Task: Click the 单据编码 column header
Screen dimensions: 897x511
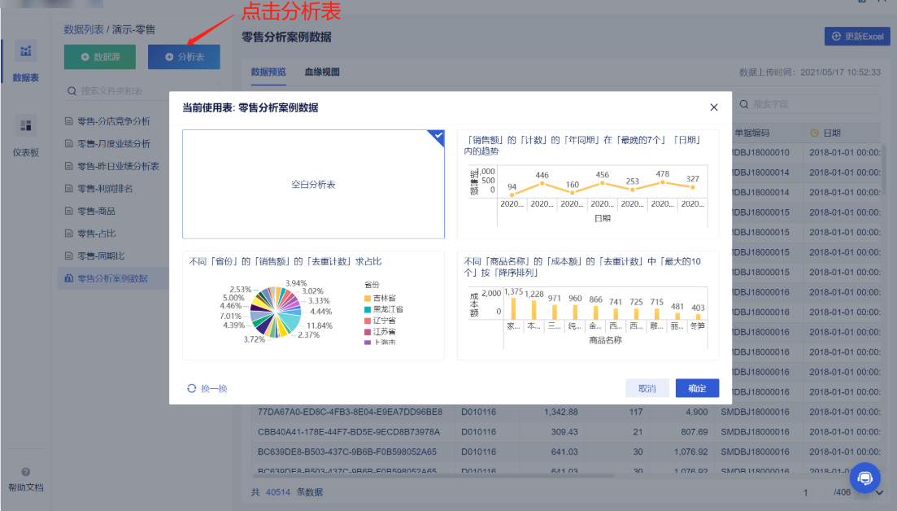Action: [751, 133]
